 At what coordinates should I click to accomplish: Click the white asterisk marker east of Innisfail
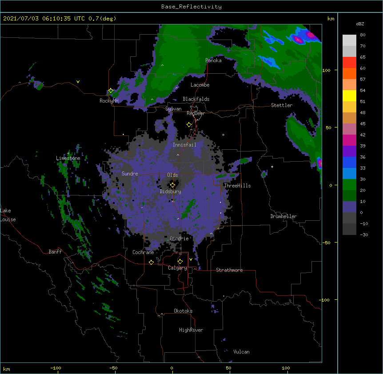pyautogui.click(x=223, y=135)
